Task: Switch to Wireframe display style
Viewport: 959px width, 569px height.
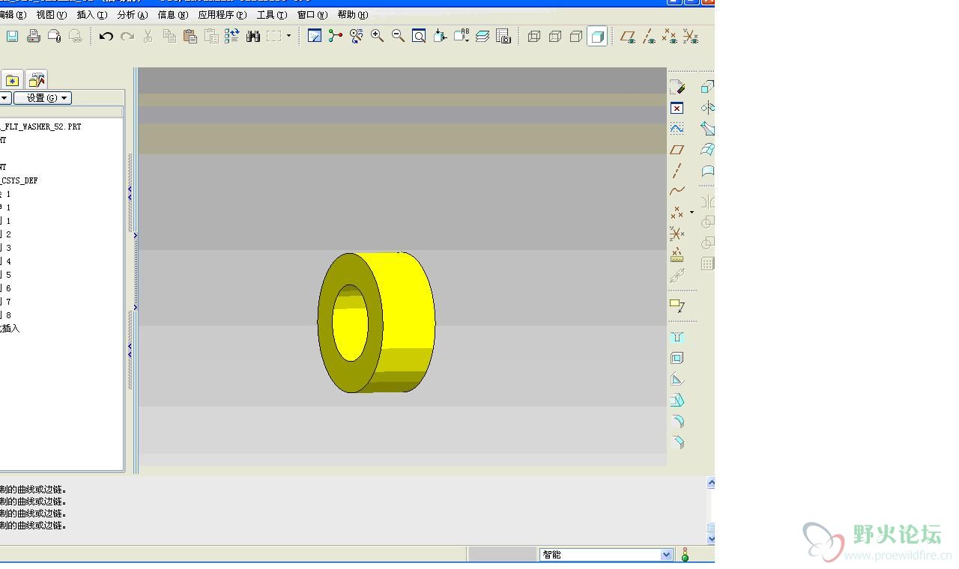Action: pyautogui.click(x=534, y=36)
